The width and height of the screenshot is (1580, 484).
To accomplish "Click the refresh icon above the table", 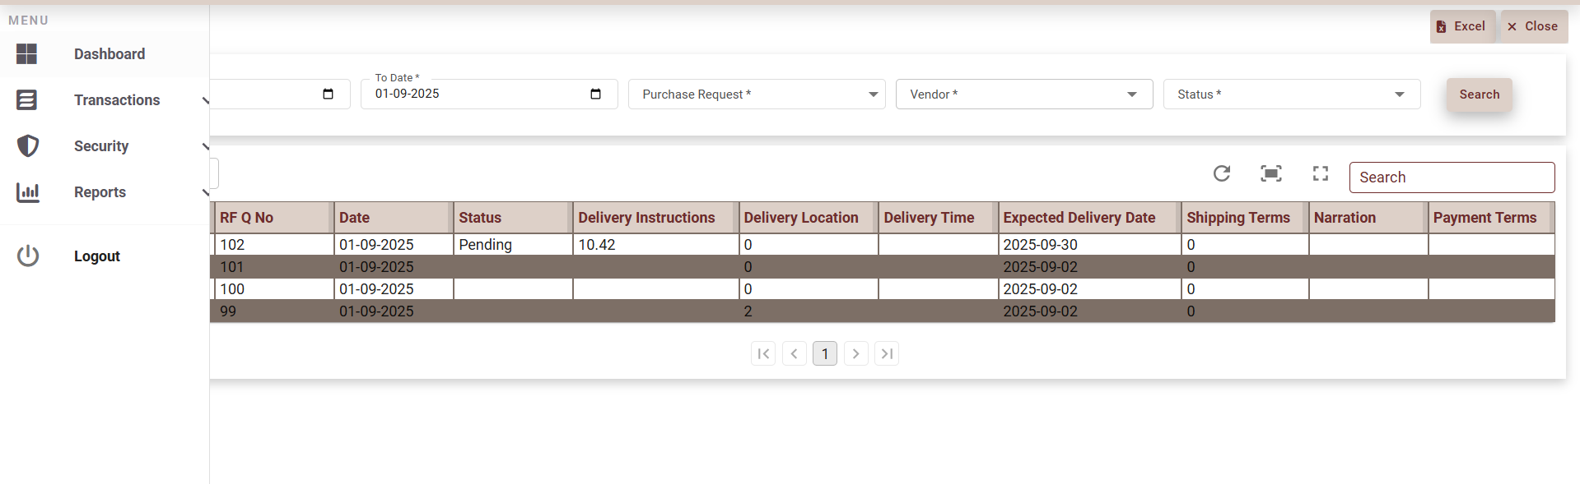I will (x=1221, y=173).
